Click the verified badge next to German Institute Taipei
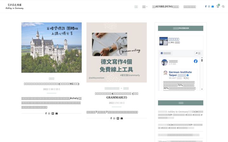The image size is (228, 142). [x=187, y=75]
